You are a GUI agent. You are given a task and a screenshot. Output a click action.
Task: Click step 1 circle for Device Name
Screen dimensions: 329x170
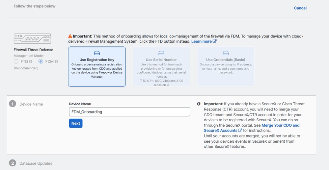(x=13, y=104)
